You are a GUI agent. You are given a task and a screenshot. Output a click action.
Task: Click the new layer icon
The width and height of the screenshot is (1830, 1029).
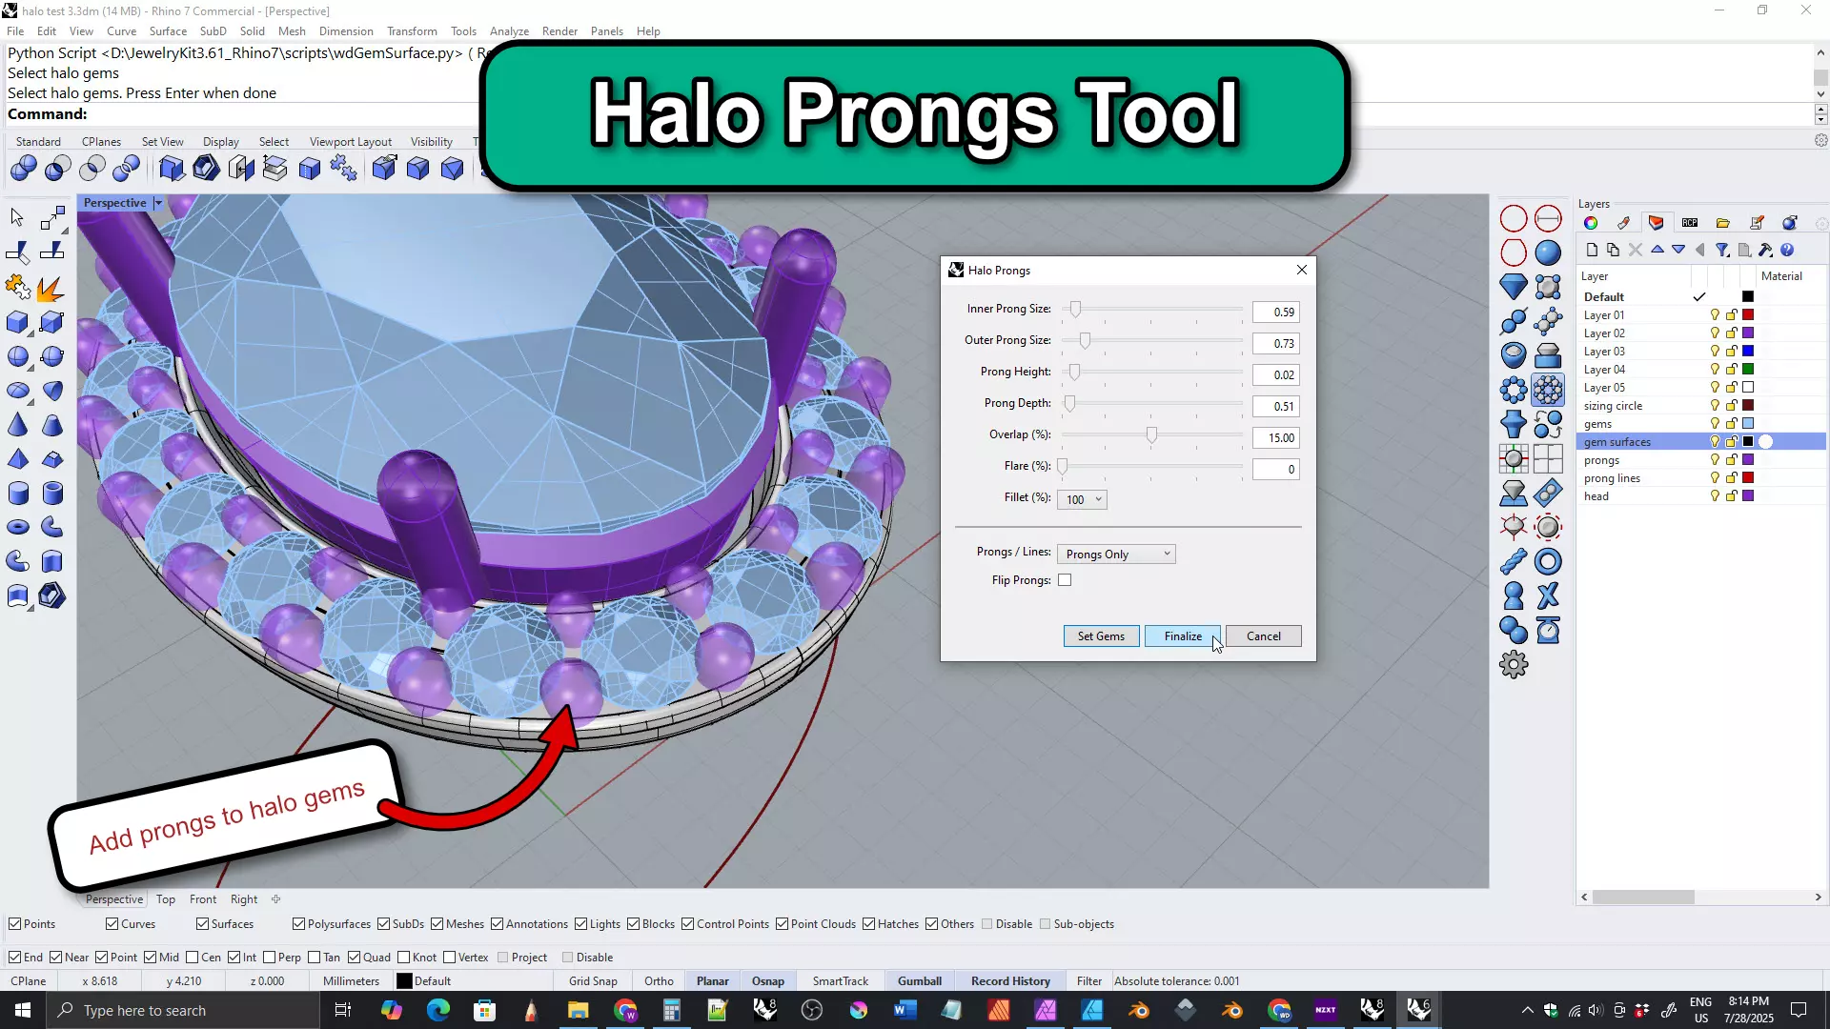(x=1592, y=251)
